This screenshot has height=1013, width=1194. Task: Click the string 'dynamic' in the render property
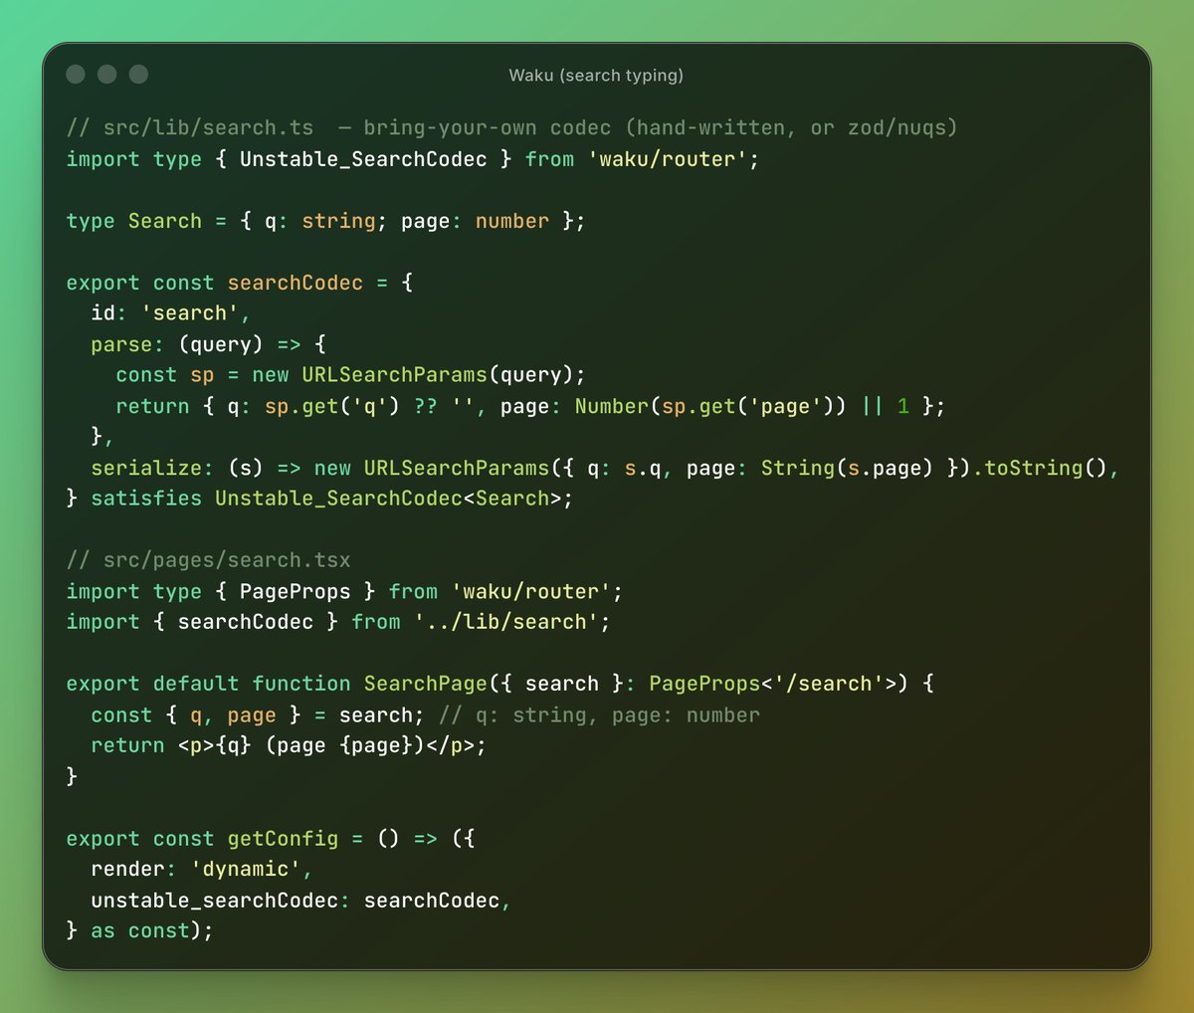246,869
